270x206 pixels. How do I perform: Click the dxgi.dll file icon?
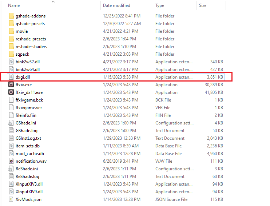[11, 77]
